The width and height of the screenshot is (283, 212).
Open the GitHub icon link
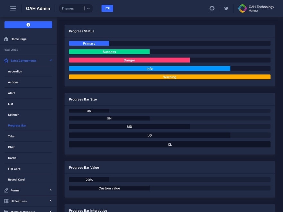212,8
